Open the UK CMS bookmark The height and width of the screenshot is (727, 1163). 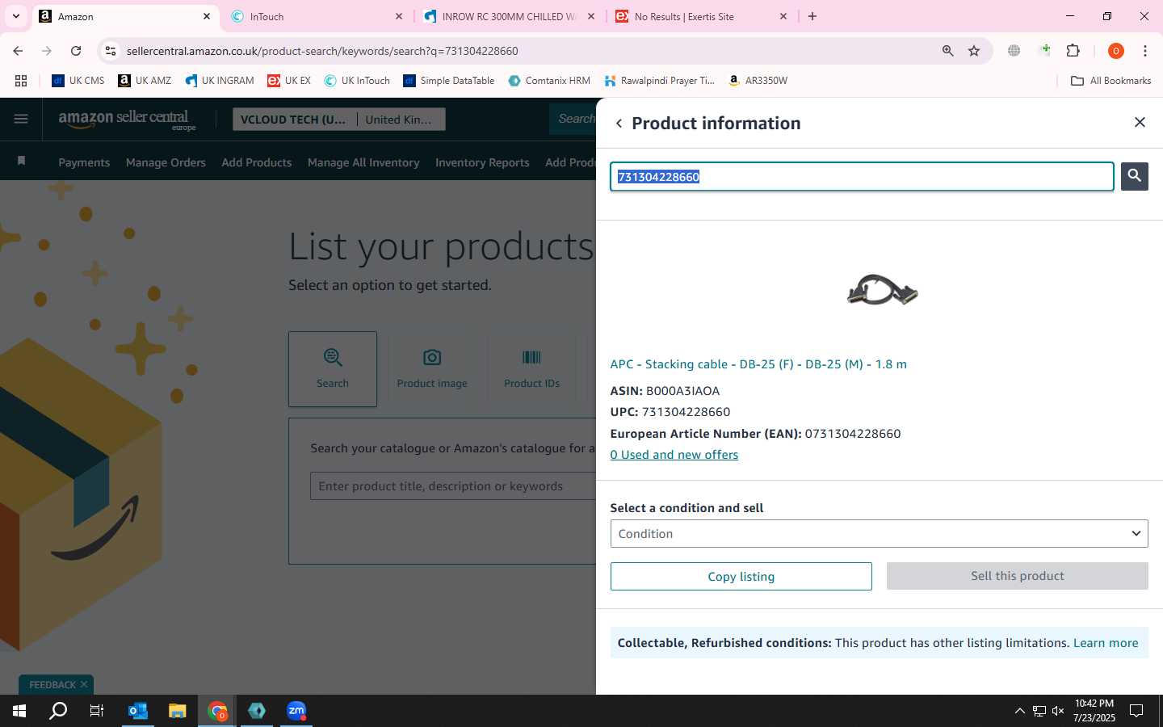tap(78, 81)
